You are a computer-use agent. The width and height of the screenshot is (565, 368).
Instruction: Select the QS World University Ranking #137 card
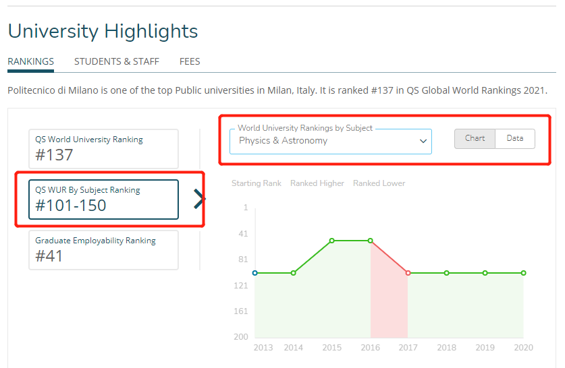tap(103, 149)
